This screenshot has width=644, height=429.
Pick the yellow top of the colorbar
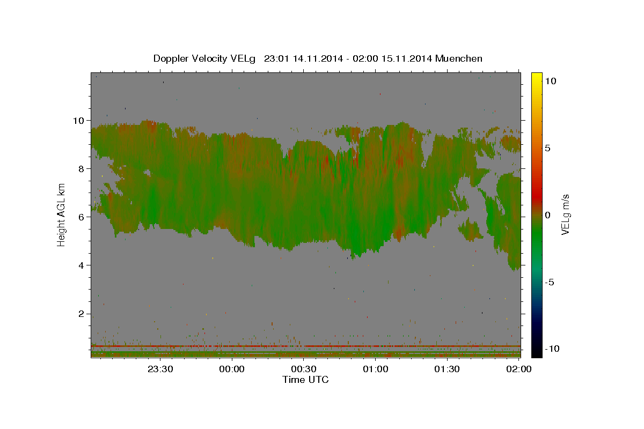[536, 77]
